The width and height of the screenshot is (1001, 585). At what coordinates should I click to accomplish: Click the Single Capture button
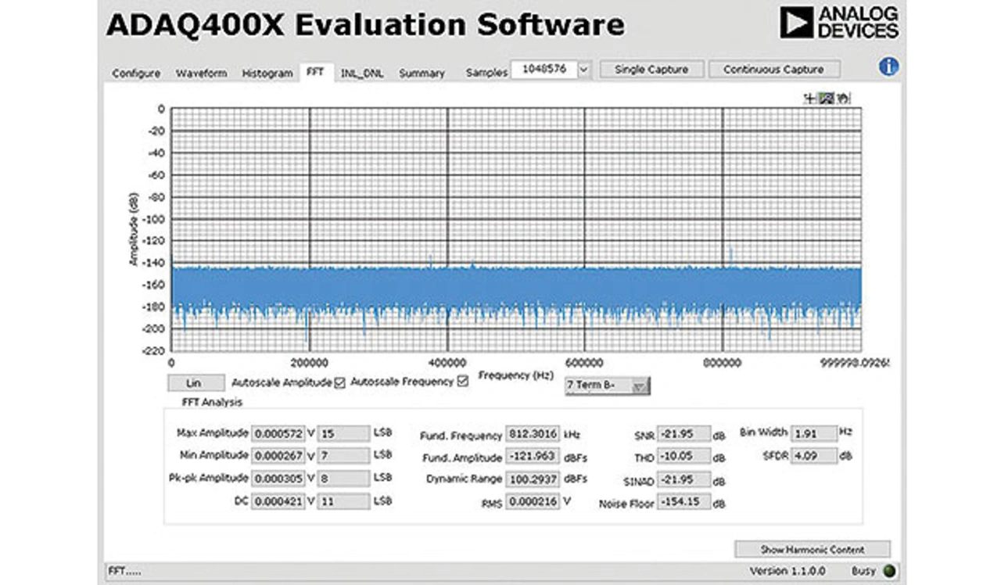[x=651, y=69]
